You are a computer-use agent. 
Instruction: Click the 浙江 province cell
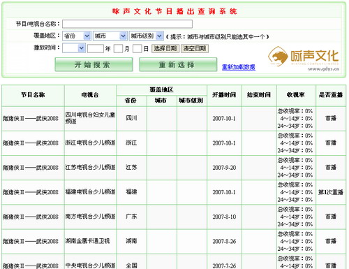tap(131, 143)
